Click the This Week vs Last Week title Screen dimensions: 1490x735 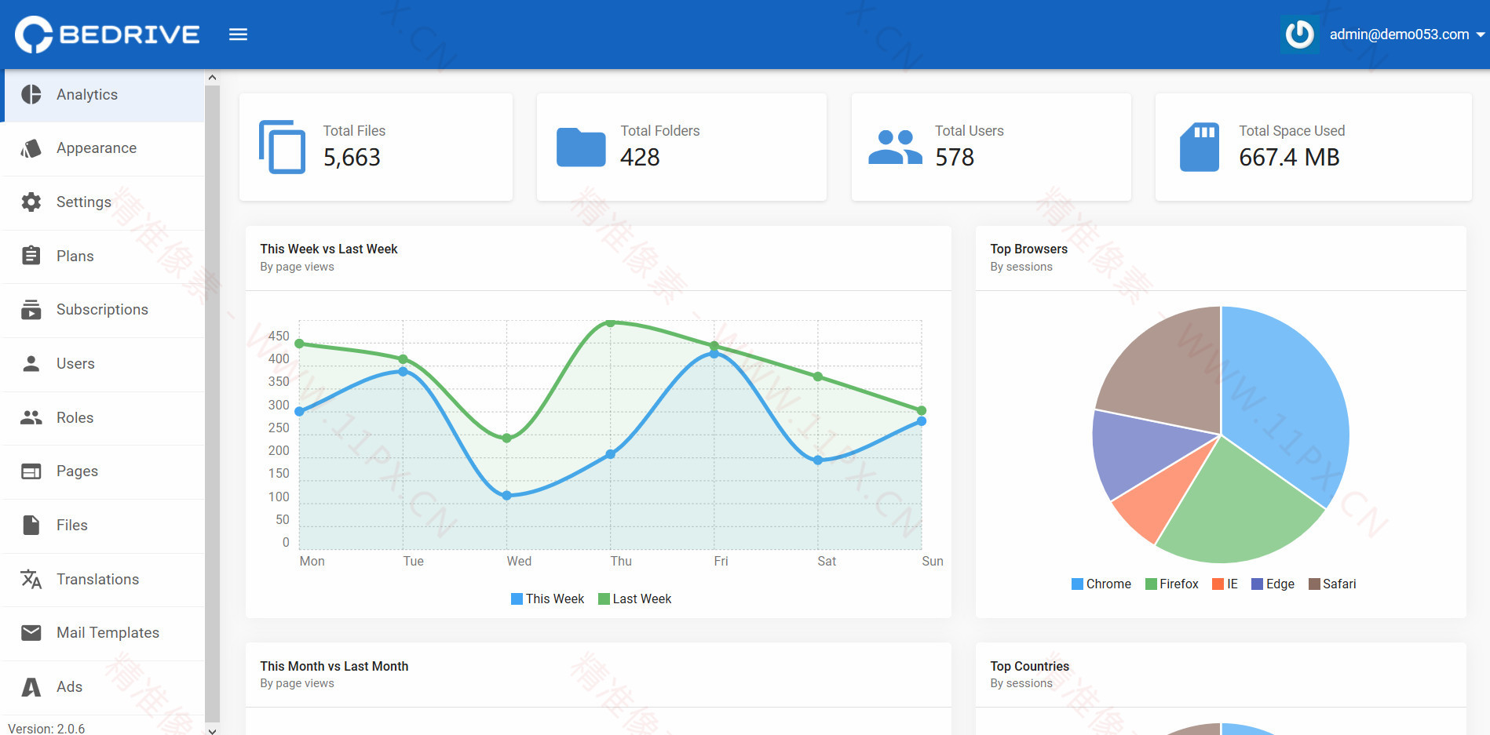point(329,249)
